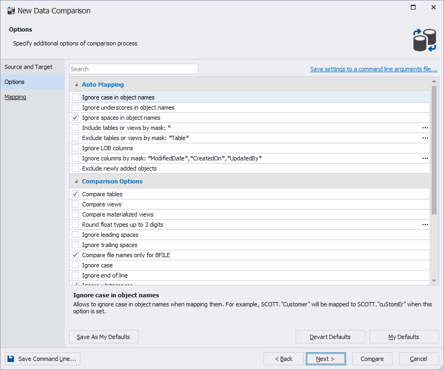Toggle the Compare views checkbox
The image size is (444, 370).
[x=76, y=204]
